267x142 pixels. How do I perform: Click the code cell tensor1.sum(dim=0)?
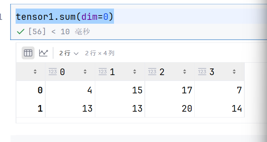(65, 17)
